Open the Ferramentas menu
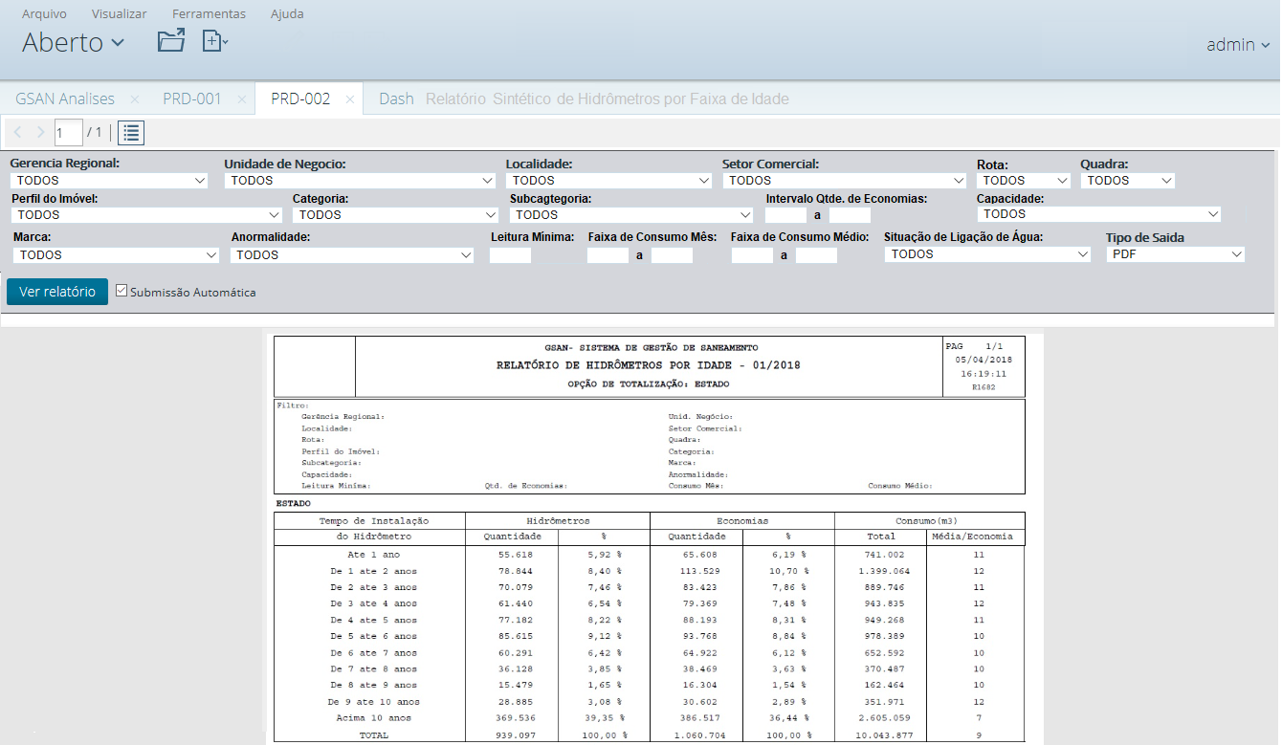 (x=209, y=14)
